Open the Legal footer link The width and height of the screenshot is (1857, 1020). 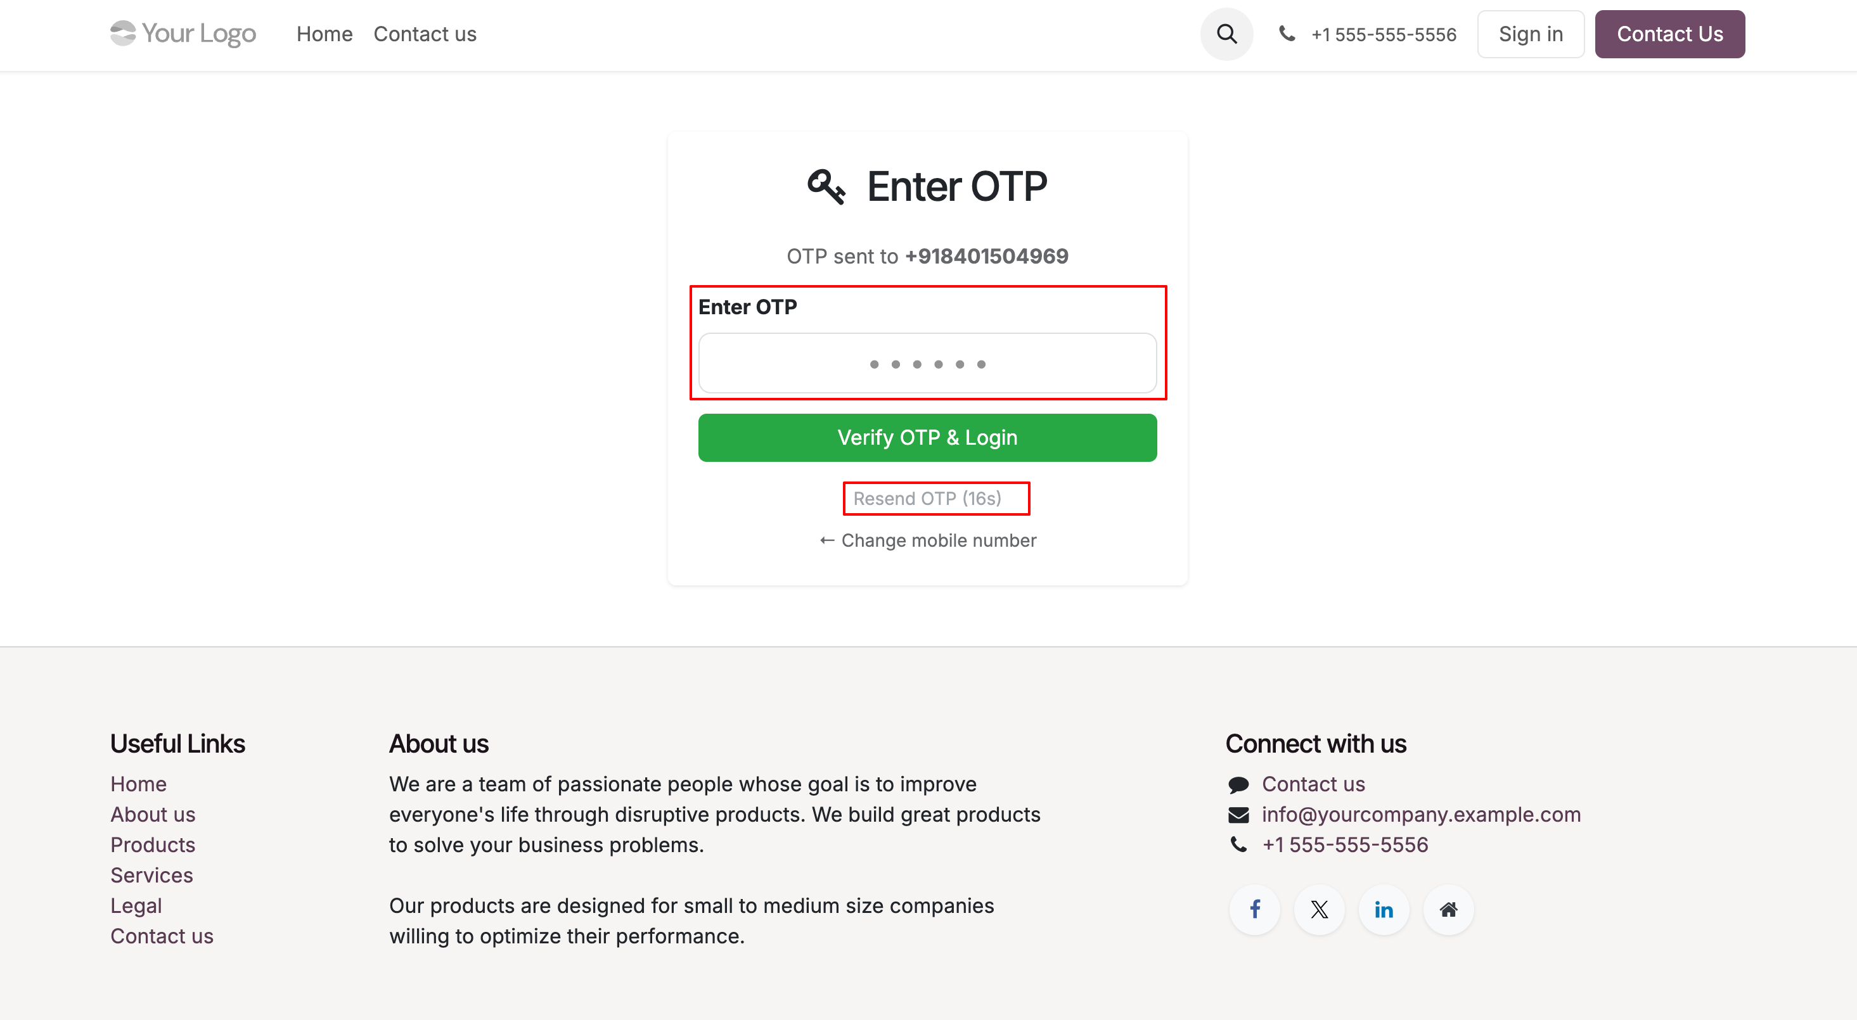tap(136, 905)
